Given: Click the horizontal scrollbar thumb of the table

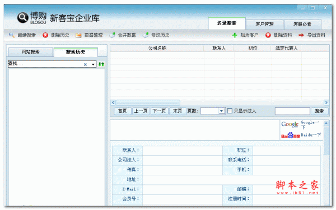Looking at the screenshot, I should pyautogui.click(x=148, y=103).
